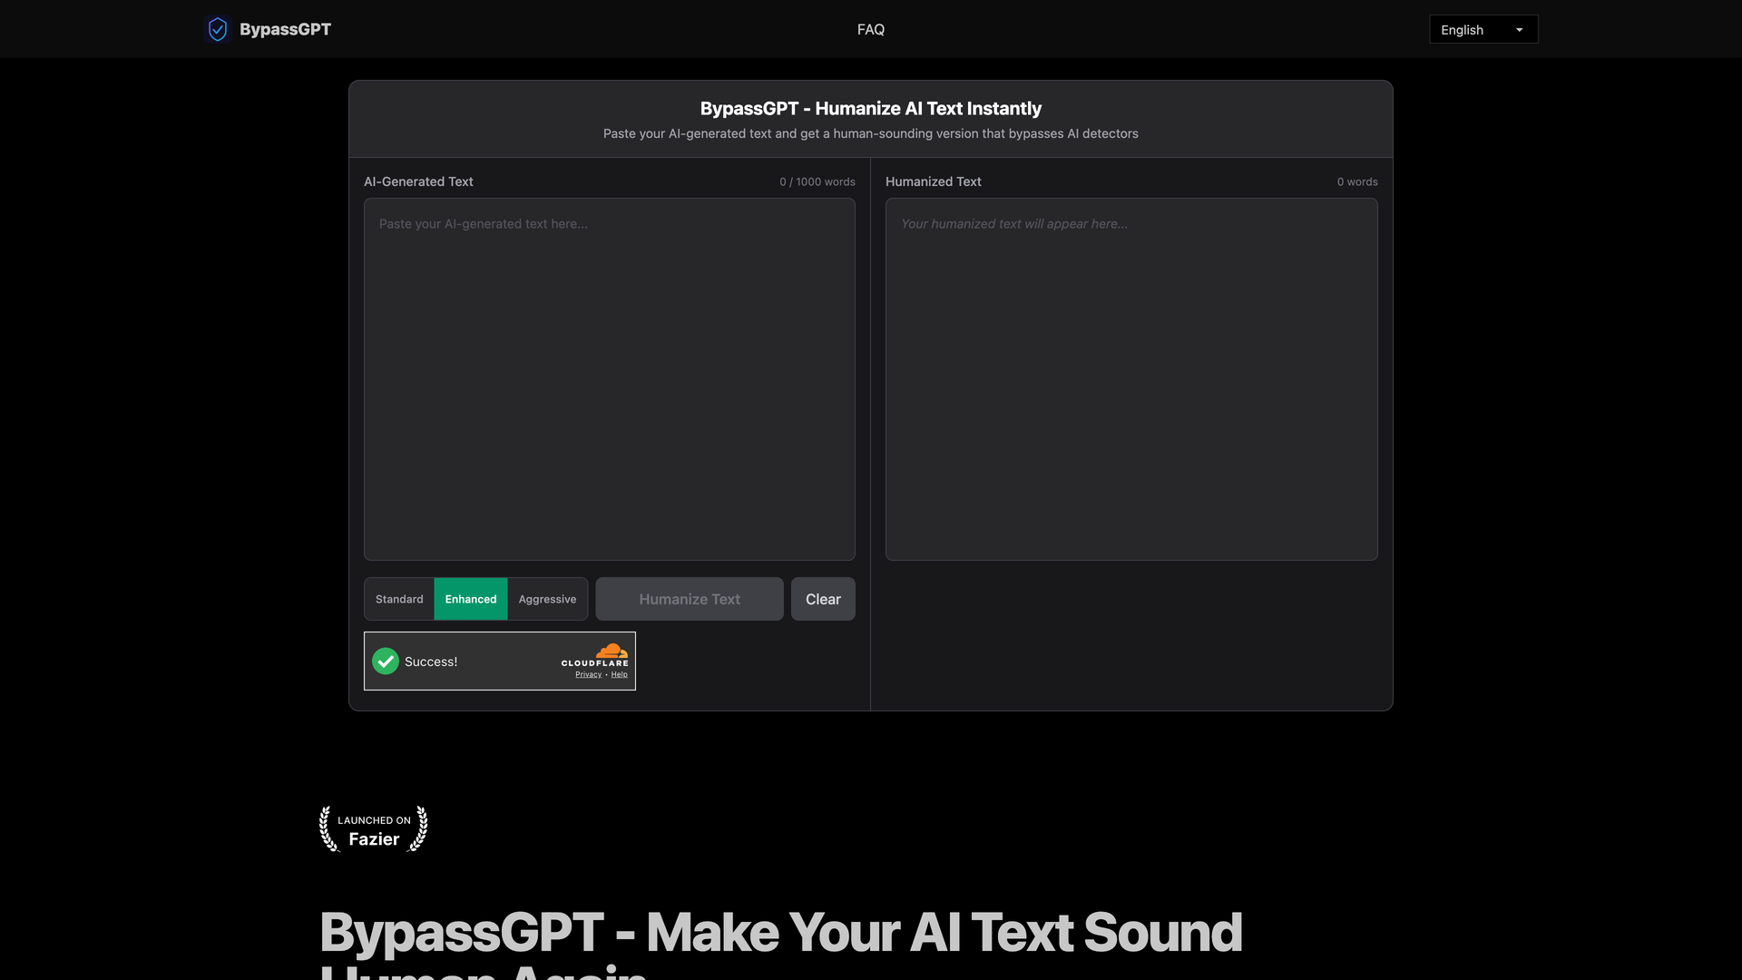The height and width of the screenshot is (980, 1742).
Task: Click into the AI-generated text input area
Action: coord(609,379)
